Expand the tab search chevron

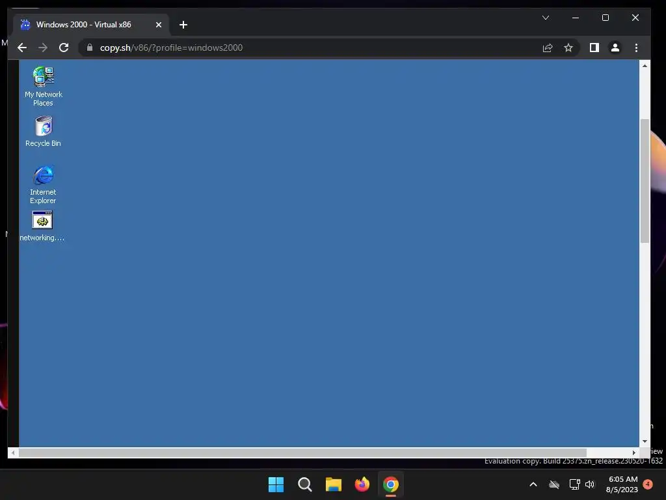tap(546, 18)
